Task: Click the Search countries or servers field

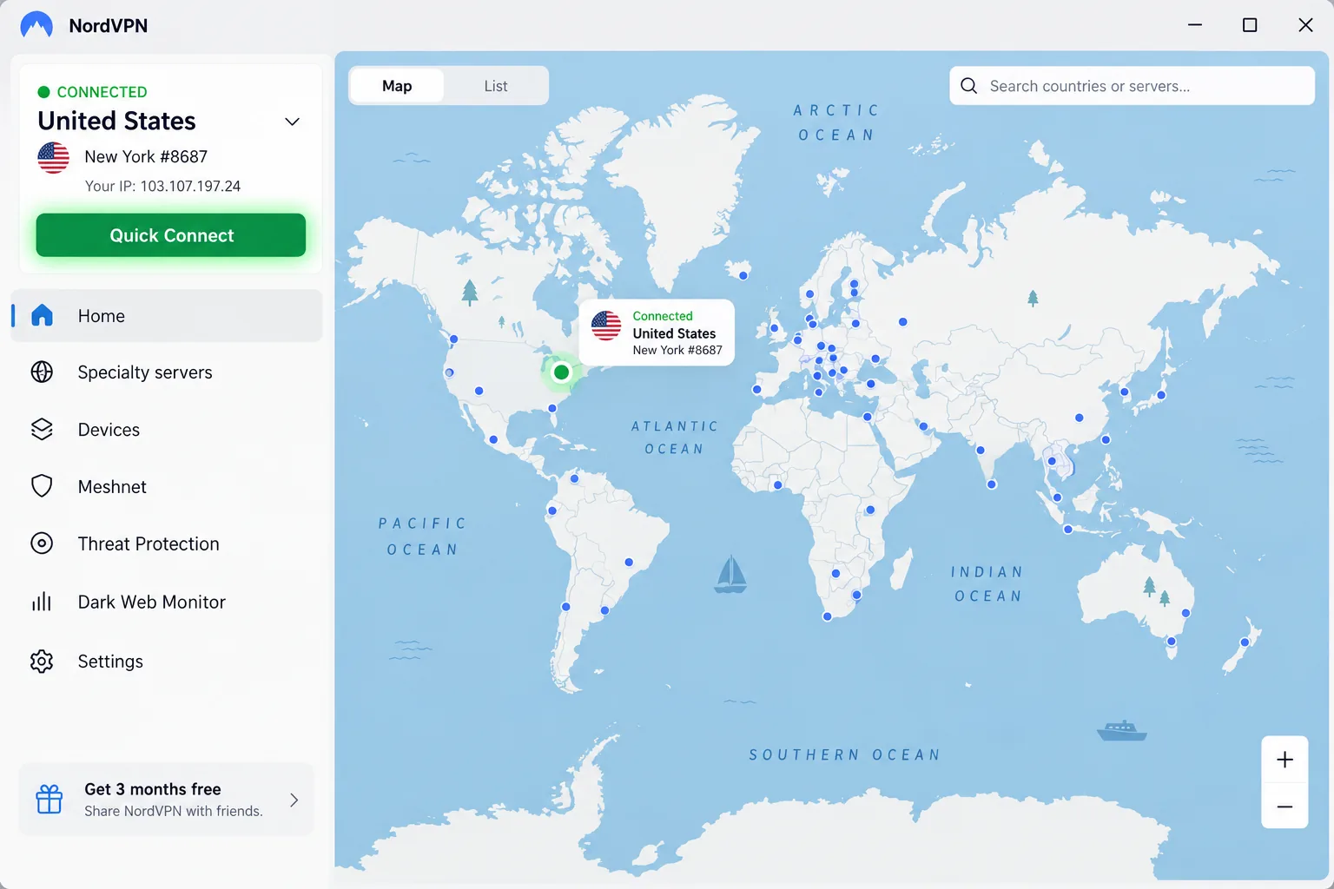Action: tap(1132, 86)
